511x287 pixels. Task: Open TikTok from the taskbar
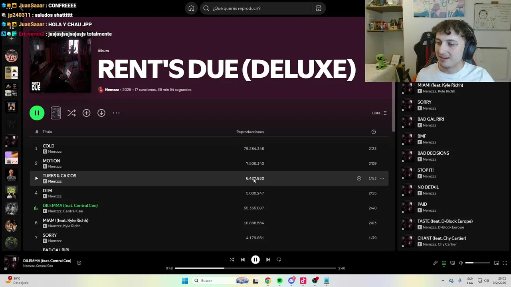click(303, 281)
